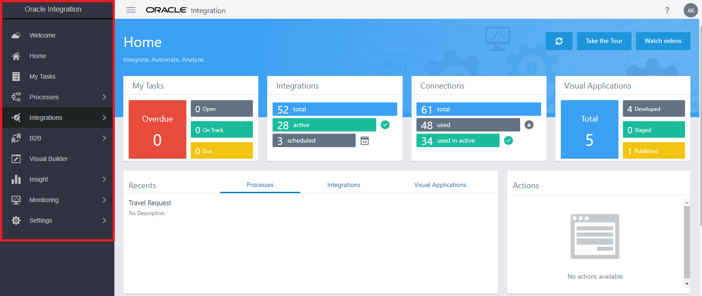The image size is (702, 296).
Task: Click the Processes icon in sidebar
Action: [16, 97]
